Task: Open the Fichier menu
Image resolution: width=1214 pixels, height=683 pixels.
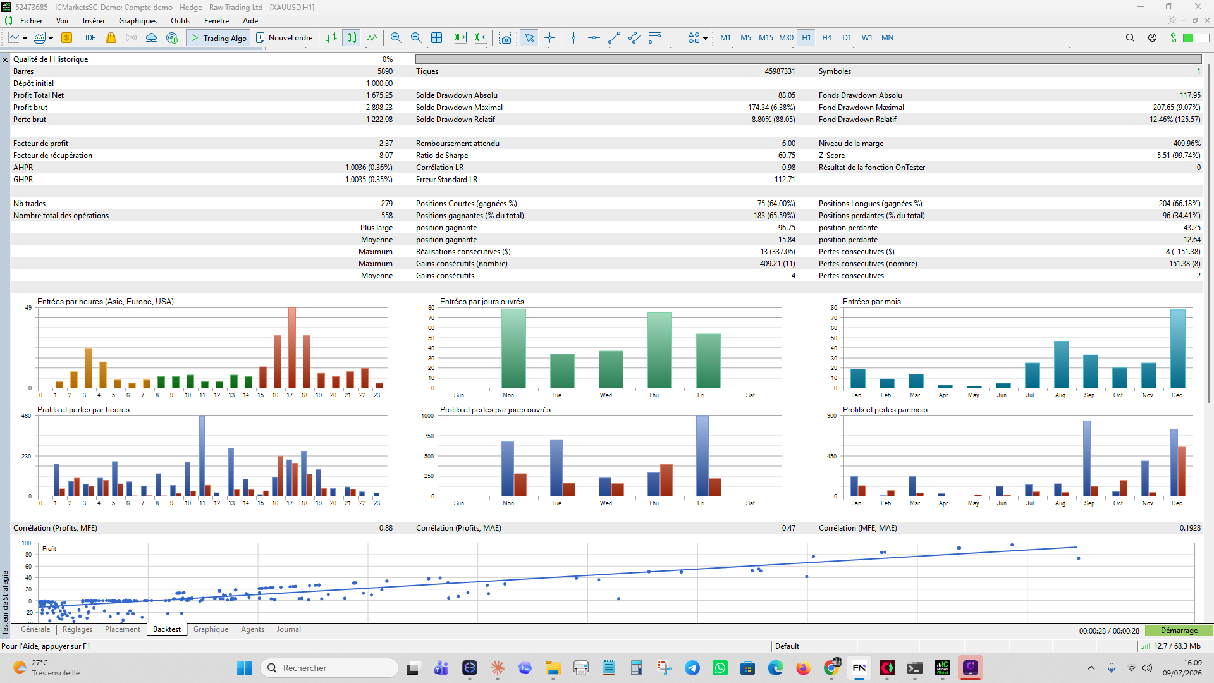Action: 31,21
